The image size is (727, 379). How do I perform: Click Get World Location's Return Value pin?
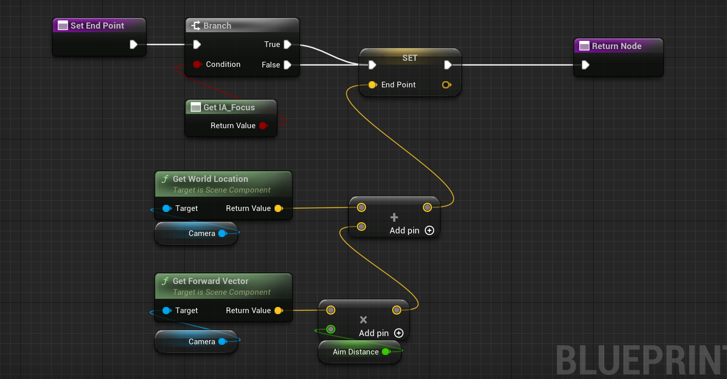pos(278,208)
